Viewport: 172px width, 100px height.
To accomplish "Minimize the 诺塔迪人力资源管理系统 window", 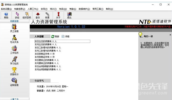I will (x=153, y=5).
